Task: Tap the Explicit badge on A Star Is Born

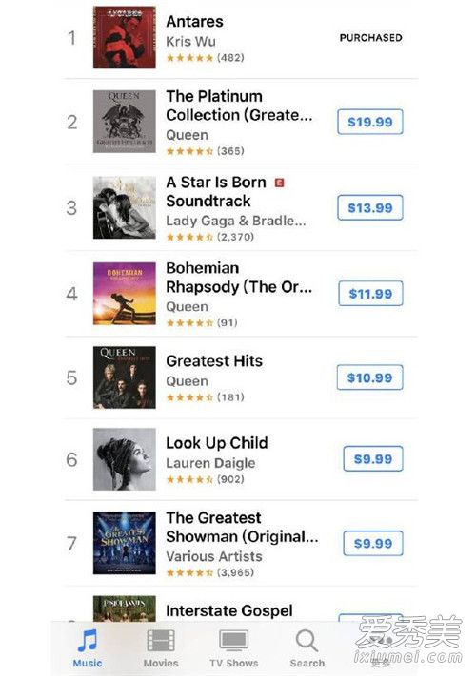Action: pyautogui.click(x=280, y=183)
